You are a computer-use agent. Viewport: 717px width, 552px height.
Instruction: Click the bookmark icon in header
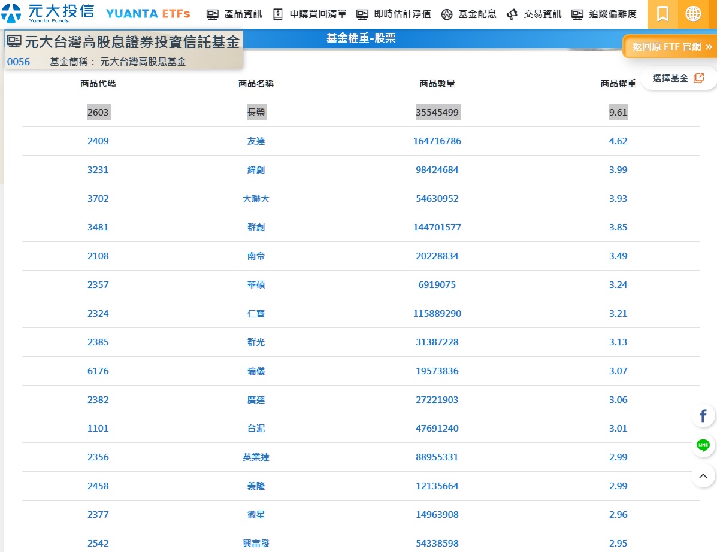[662, 14]
